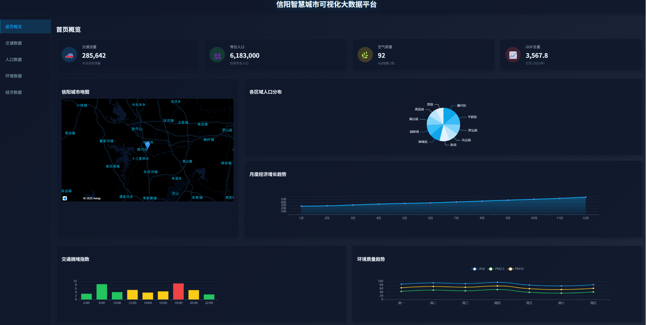Click the 浉河区 pie chart slice label

(461, 106)
